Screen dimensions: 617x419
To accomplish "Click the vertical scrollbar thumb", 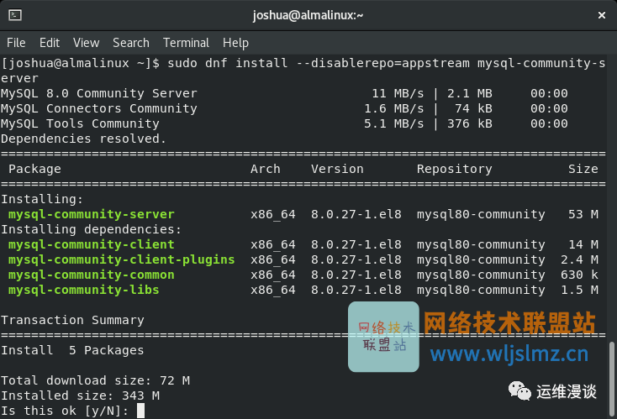I will 611,378.
